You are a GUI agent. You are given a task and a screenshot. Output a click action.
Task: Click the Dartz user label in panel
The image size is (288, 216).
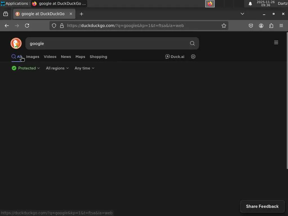pos(283,3)
